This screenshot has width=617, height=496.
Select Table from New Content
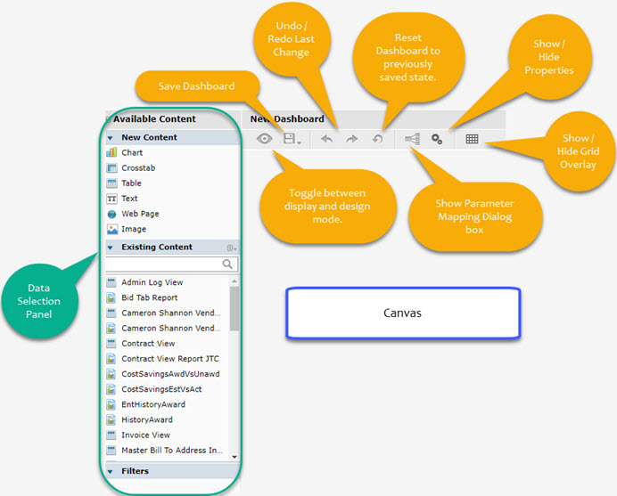[131, 183]
